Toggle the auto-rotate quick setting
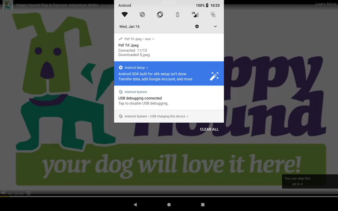The height and width of the screenshot is (211, 338). coord(160,15)
